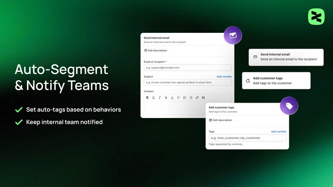This screenshot has width=333, height=187.
Task: Click the purple envelope badge icon
Action: point(233,35)
